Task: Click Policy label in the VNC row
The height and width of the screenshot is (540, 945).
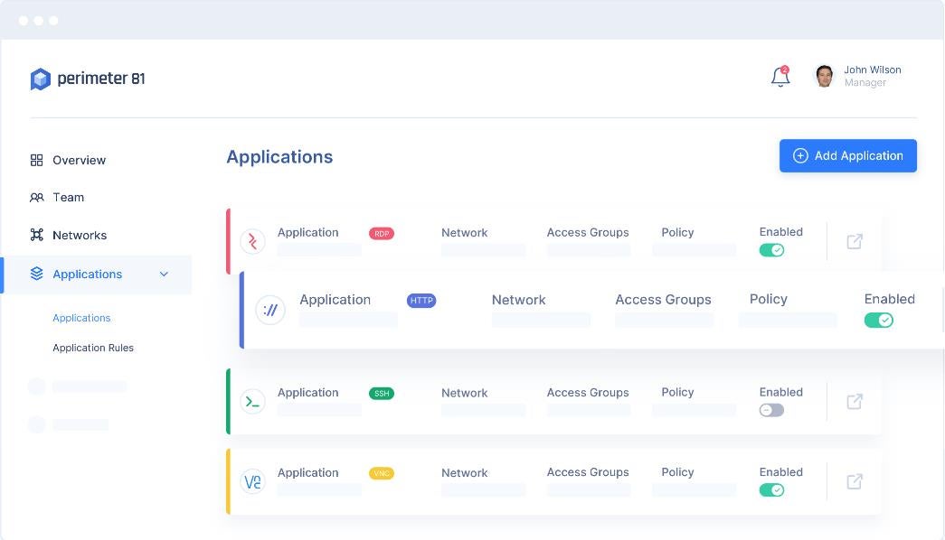Action: coord(677,472)
